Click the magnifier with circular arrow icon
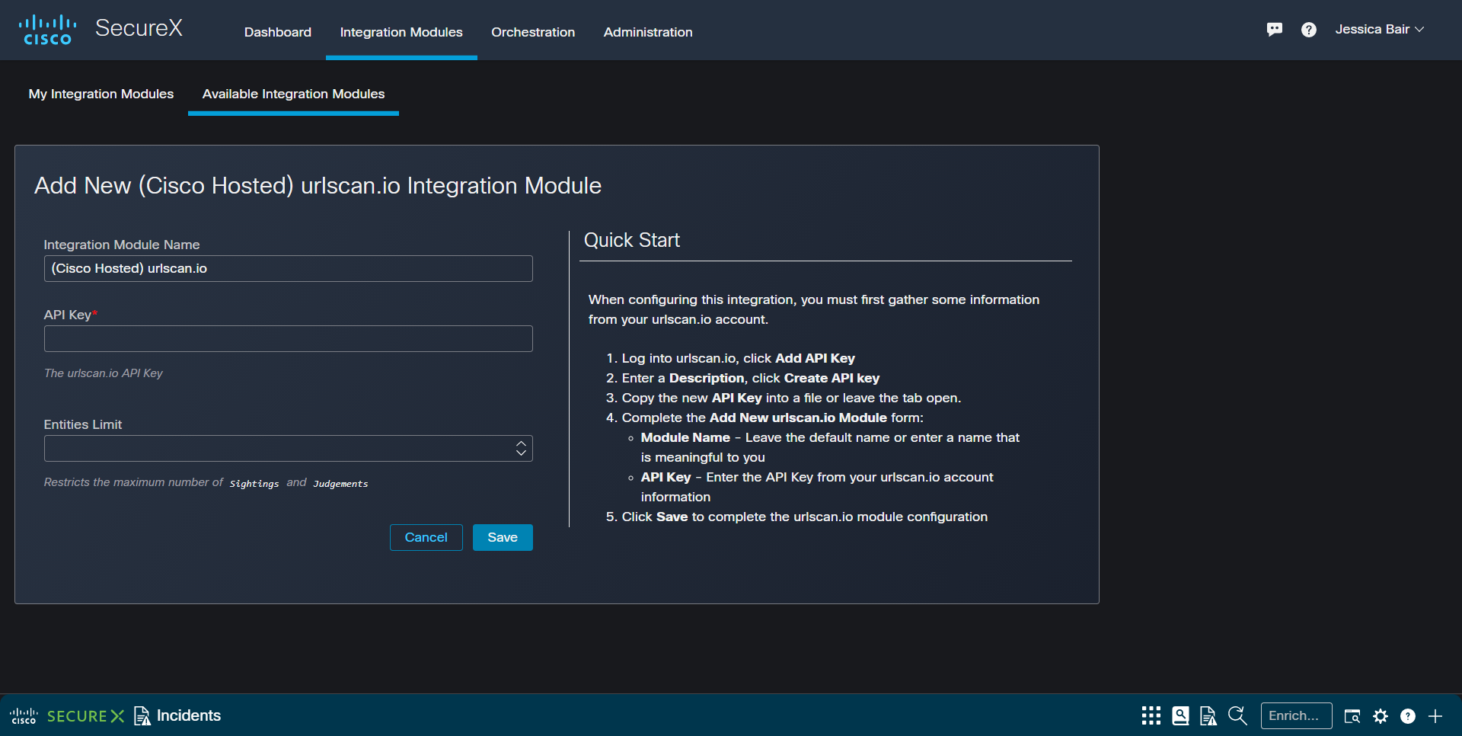This screenshot has height=736, width=1462. click(x=1237, y=715)
